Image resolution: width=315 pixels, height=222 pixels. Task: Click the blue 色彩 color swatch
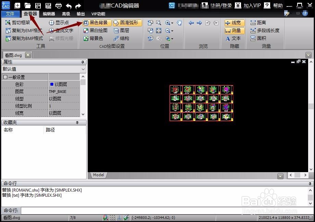coord(52,84)
